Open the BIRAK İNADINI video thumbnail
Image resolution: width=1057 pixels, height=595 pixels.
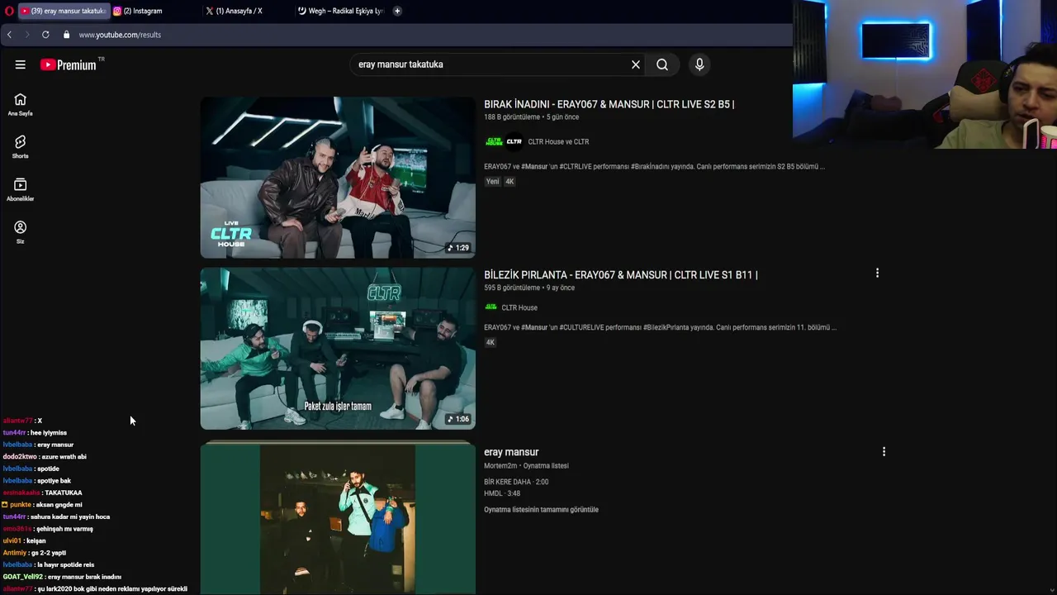[338, 178]
